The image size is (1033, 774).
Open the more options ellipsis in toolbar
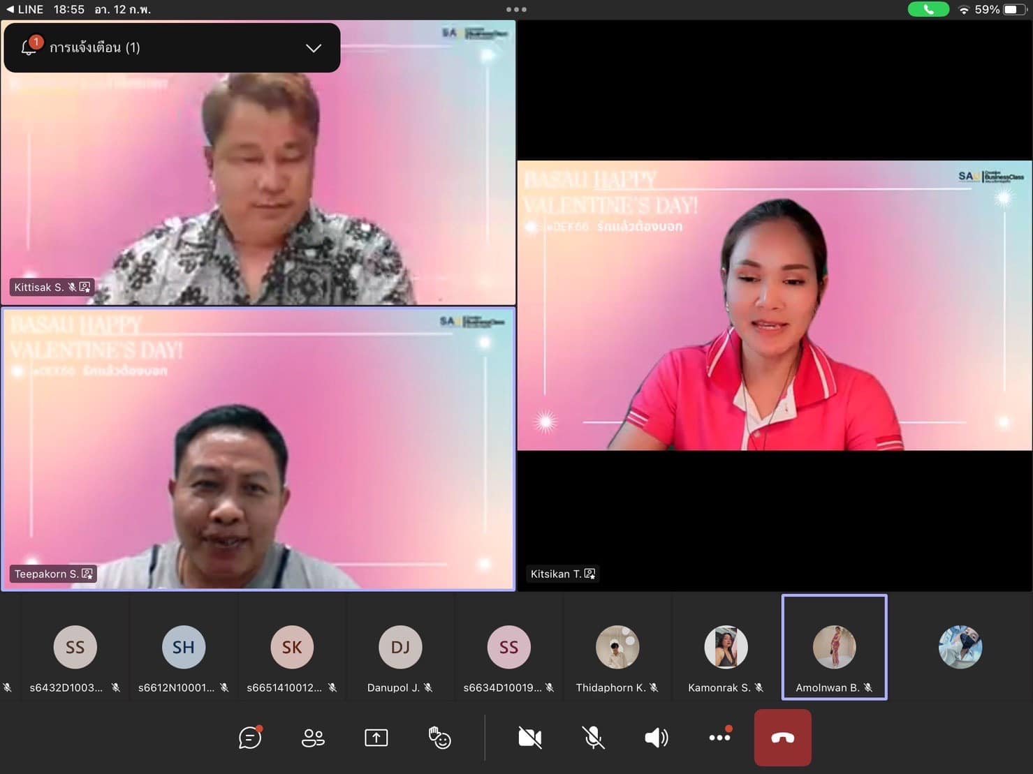pos(719,736)
